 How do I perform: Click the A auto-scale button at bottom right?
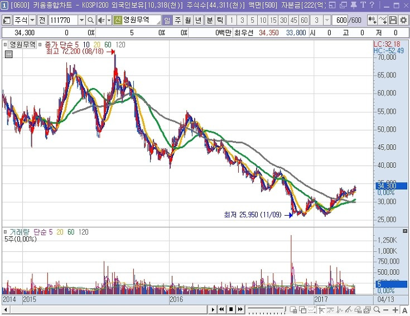(x=404, y=310)
